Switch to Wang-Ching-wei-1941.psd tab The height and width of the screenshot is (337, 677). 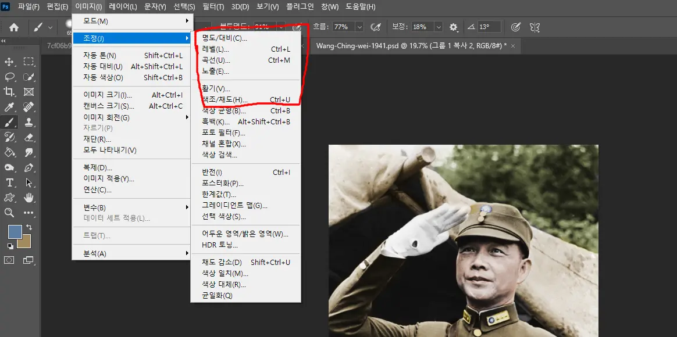411,46
